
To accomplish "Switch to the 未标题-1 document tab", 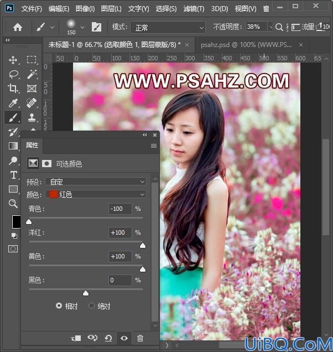I will point(115,45).
